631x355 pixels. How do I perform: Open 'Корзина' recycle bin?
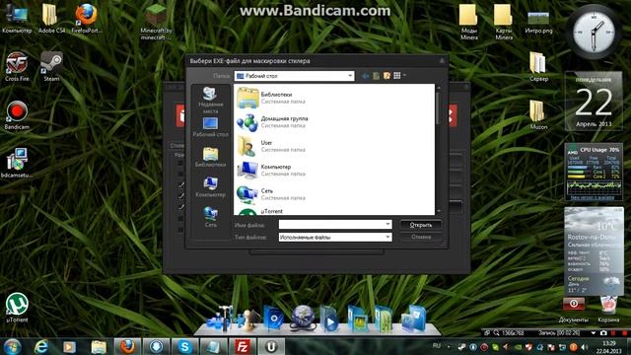(x=608, y=309)
